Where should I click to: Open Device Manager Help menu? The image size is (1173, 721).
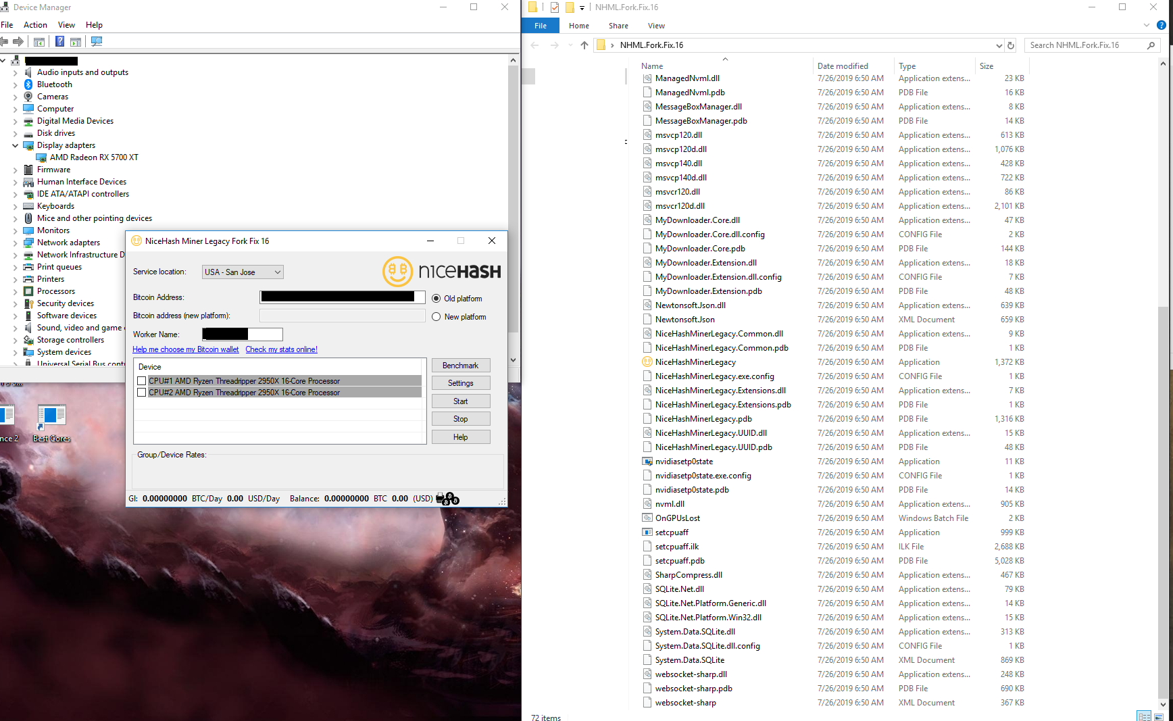tap(94, 25)
